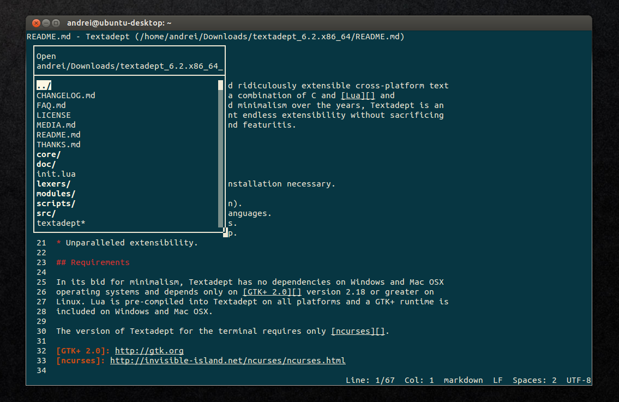Select FAQ.md from the open dialog
Screen dimensions: 619x402
[51, 105]
